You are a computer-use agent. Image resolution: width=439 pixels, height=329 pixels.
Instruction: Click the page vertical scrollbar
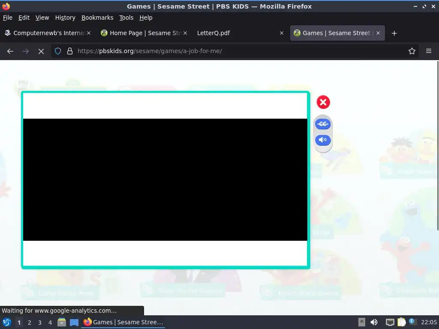438,146
